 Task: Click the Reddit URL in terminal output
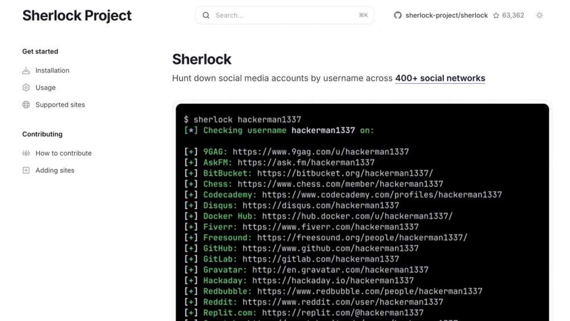[x=343, y=302]
